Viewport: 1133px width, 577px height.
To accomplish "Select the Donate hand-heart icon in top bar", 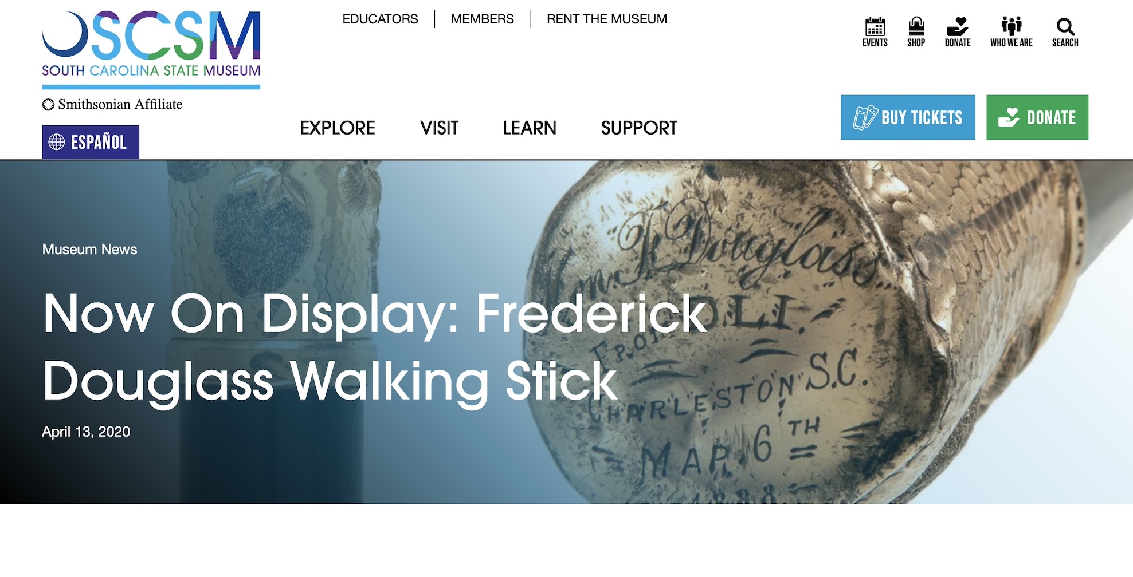I will (957, 26).
